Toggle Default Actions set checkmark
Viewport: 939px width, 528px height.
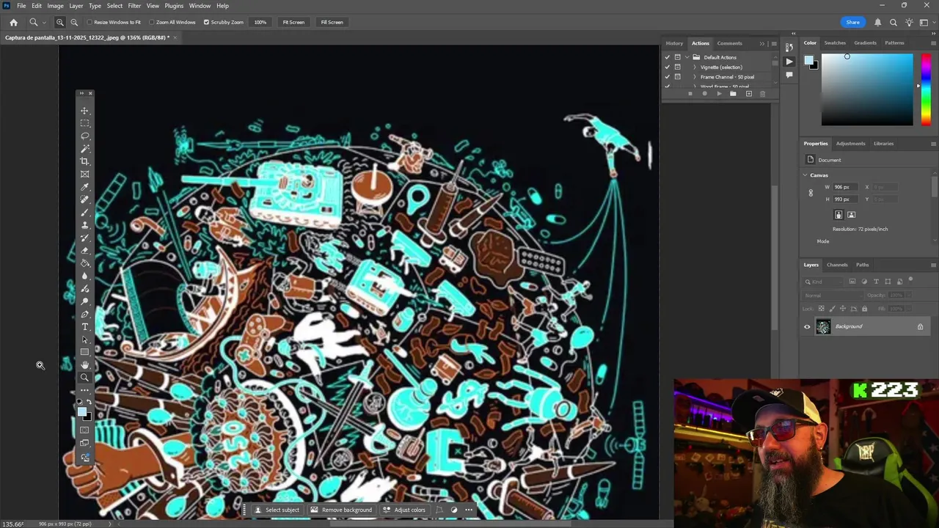click(x=668, y=57)
